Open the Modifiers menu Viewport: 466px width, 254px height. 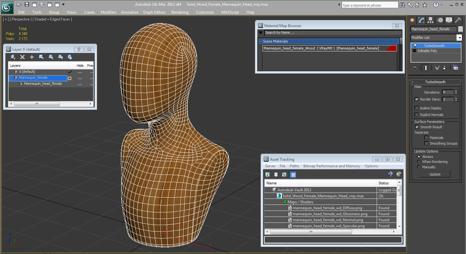coord(109,12)
